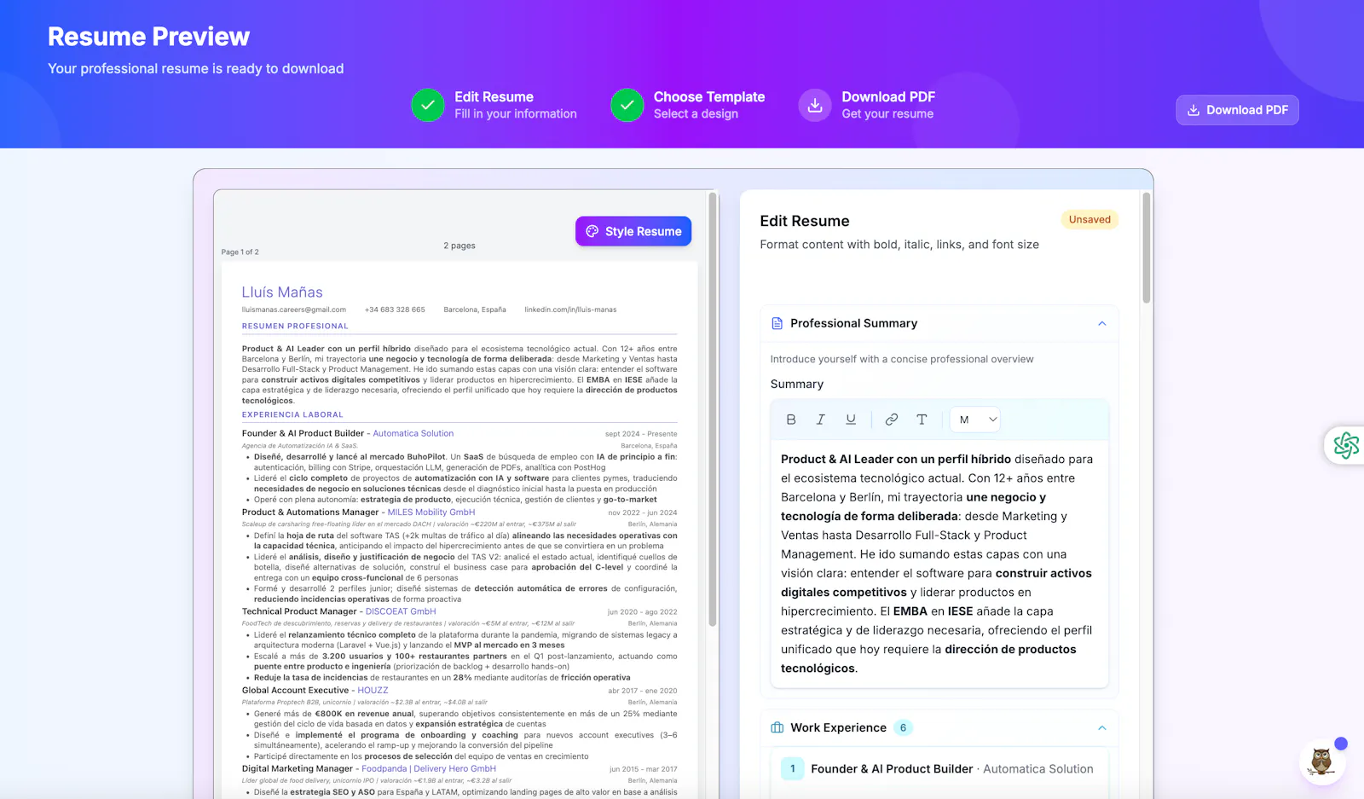Click the Style Resume button
Image resolution: width=1364 pixels, height=799 pixels.
(x=633, y=231)
